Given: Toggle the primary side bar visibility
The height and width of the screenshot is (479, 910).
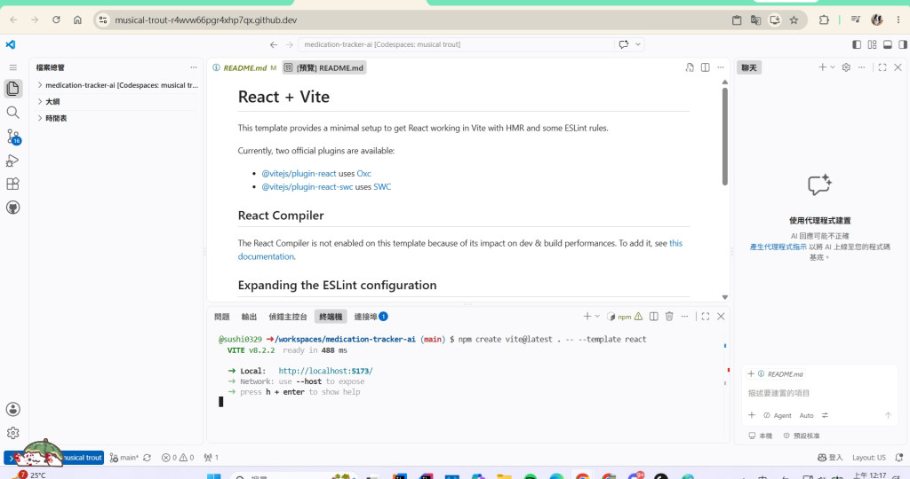Looking at the screenshot, I should 857,44.
